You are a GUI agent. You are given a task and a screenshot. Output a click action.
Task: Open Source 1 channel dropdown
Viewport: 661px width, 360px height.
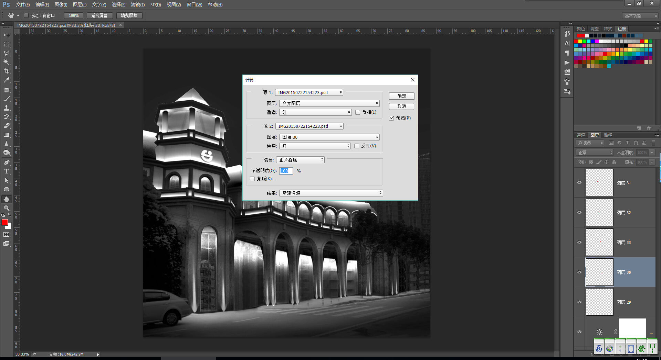(315, 112)
